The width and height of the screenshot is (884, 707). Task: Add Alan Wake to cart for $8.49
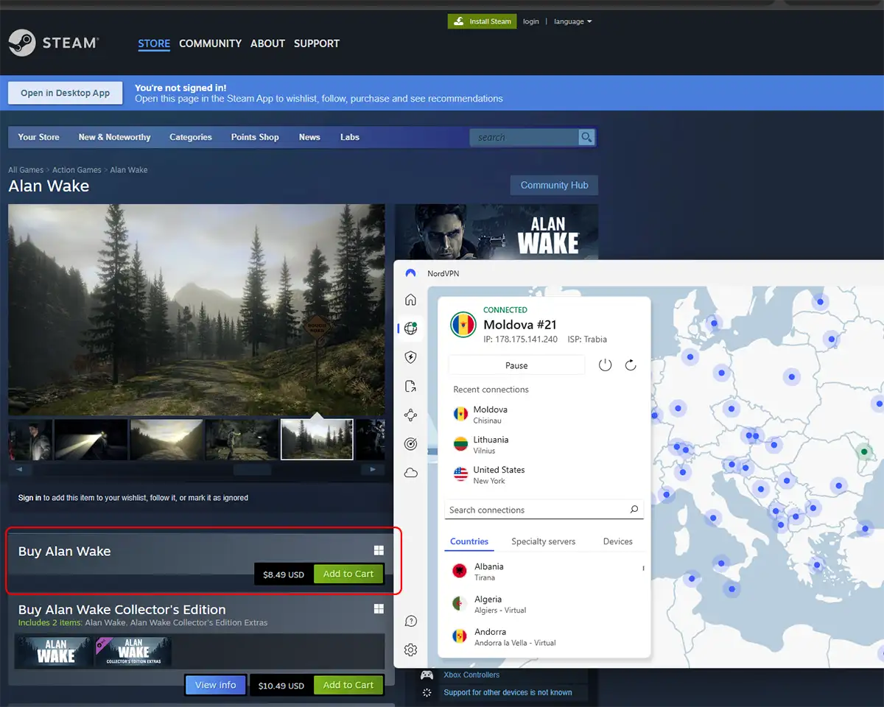coord(348,574)
